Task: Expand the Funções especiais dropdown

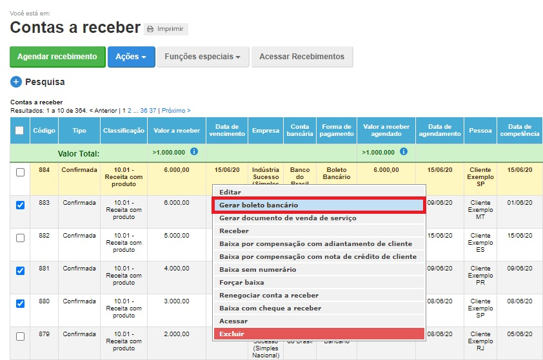Action: [202, 57]
